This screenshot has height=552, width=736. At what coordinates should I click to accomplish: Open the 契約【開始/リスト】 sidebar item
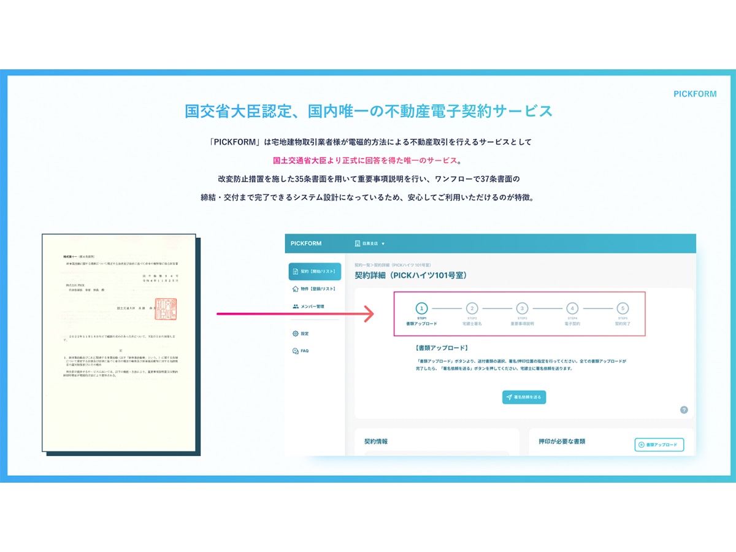point(315,271)
